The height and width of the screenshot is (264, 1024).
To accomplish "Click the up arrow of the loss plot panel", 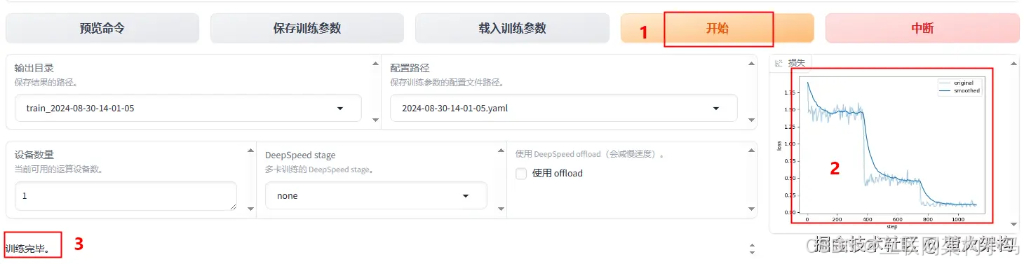I will [1012, 63].
